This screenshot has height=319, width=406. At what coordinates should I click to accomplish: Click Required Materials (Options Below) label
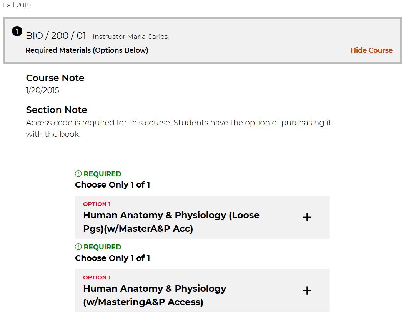coord(87,50)
